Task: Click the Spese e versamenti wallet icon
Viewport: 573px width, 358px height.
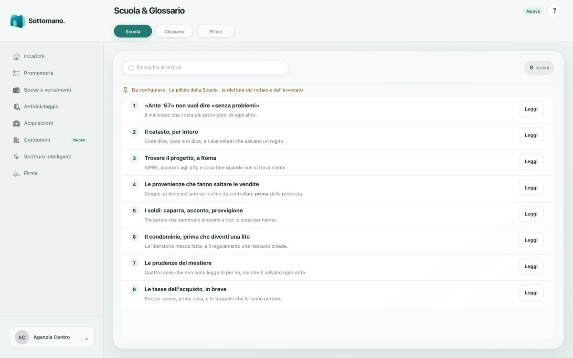Action: click(16, 90)
